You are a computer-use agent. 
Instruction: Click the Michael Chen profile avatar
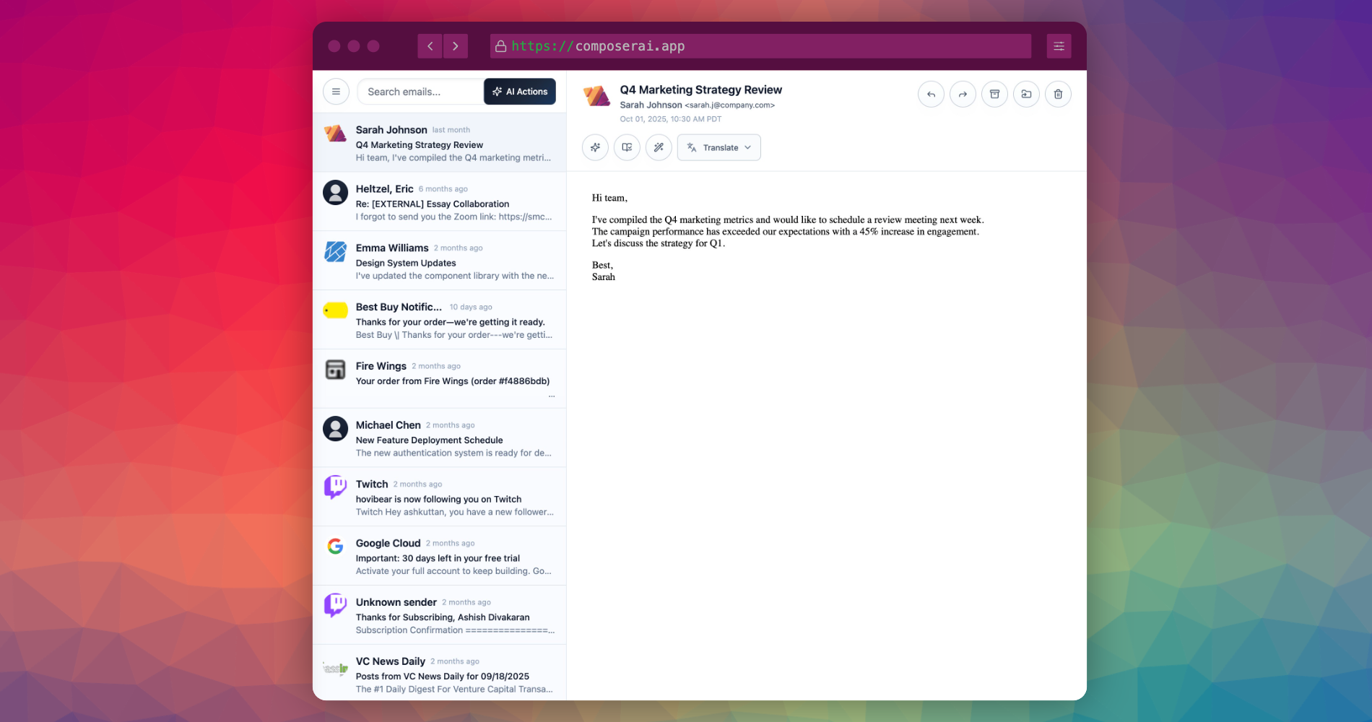335,428
